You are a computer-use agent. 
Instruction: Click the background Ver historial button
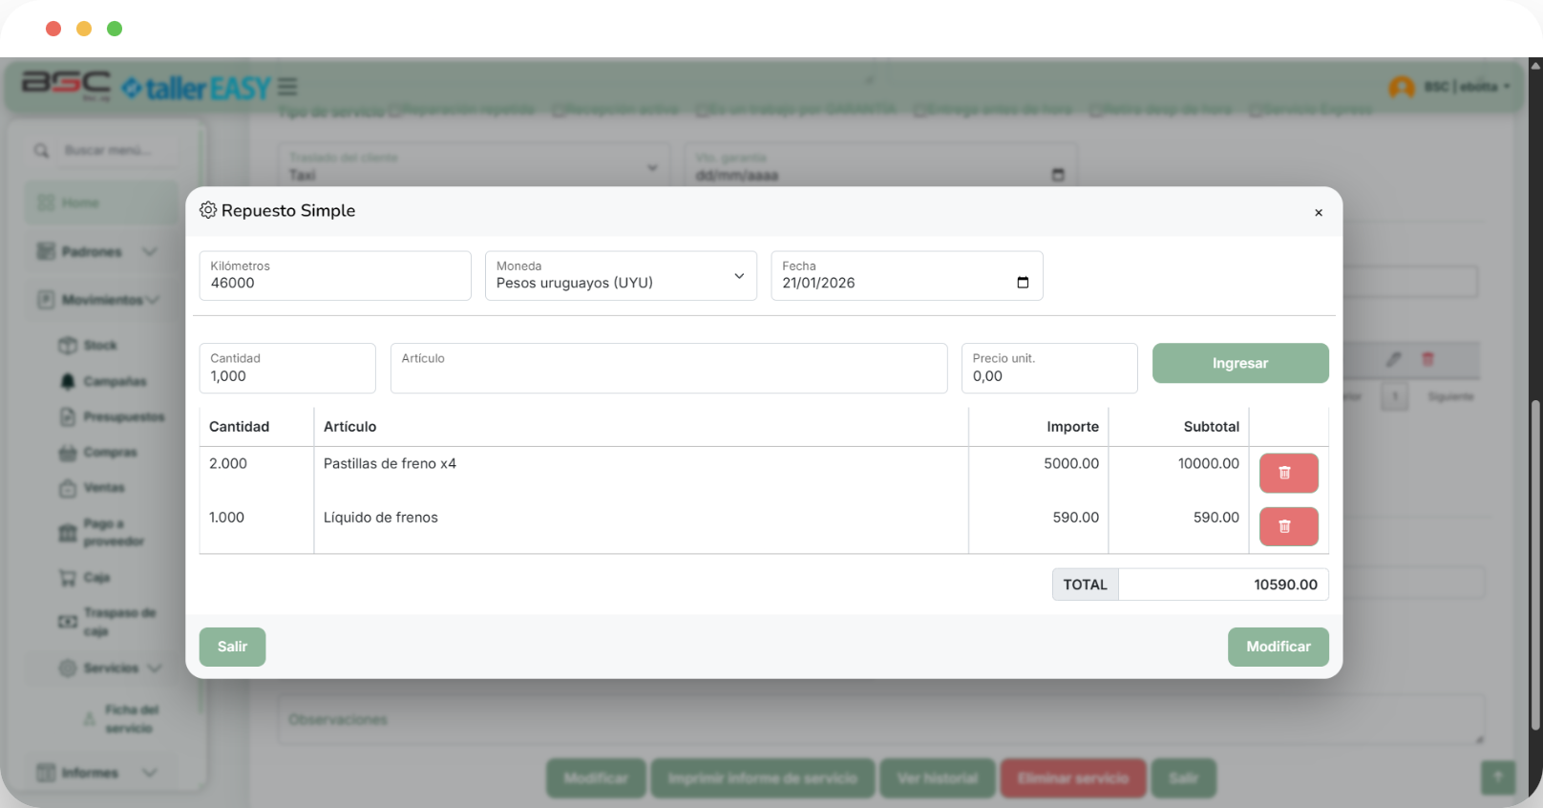pos(938,778)
